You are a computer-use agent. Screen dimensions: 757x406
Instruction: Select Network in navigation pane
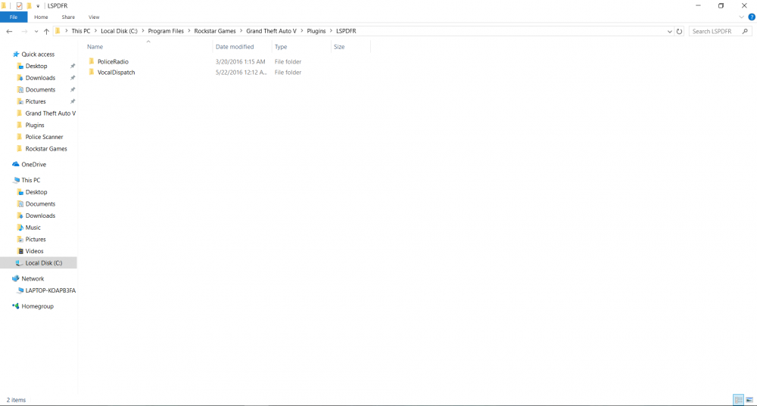33,279
